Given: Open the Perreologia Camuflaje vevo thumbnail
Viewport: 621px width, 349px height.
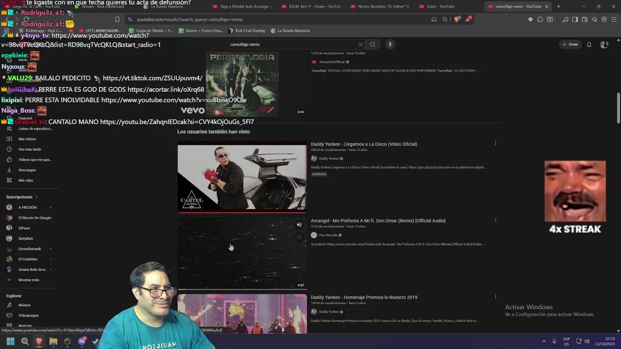Looking at the screenshot, I should pyautogui.click(x=242, y=83).
